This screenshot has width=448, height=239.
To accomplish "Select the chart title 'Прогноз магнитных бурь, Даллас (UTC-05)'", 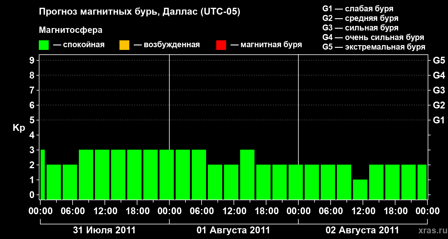I will pyautogui.click(x=139, y=12).
